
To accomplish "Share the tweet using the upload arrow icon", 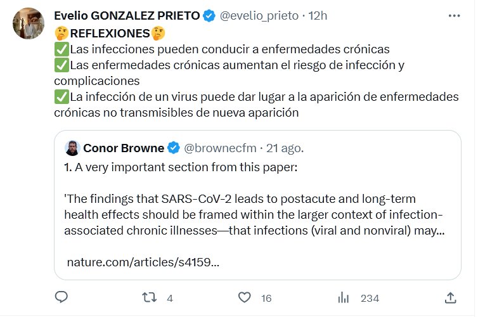I will pyautogui.click(x=450, y=297).
